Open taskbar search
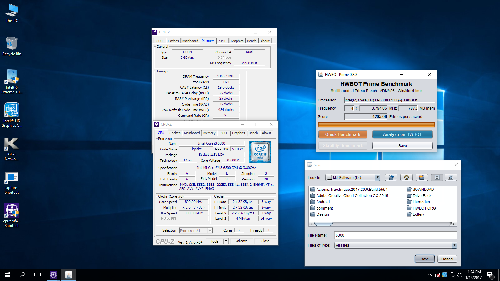This screenshot has width=500, height=281. 22,275
